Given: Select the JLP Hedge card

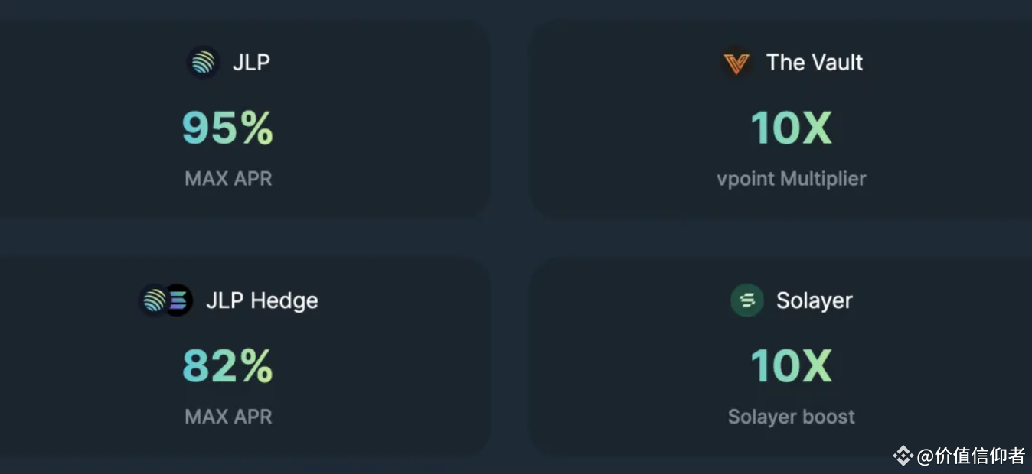Looking at the screenshot, I should point(243,355).
